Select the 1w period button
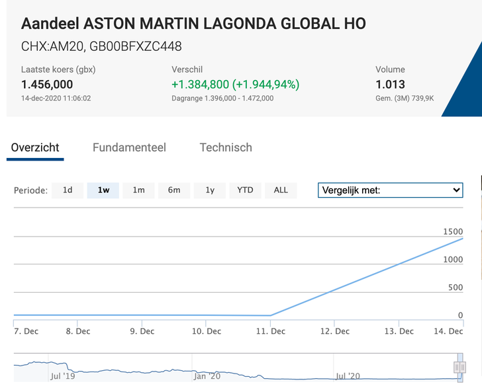The width and height of the screenshot is (482, 392). (103, 190)
